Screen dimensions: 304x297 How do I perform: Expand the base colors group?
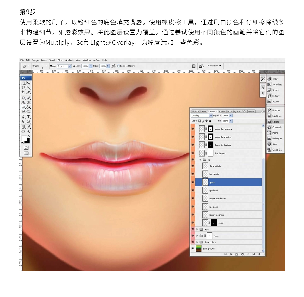tap(197, 242)
